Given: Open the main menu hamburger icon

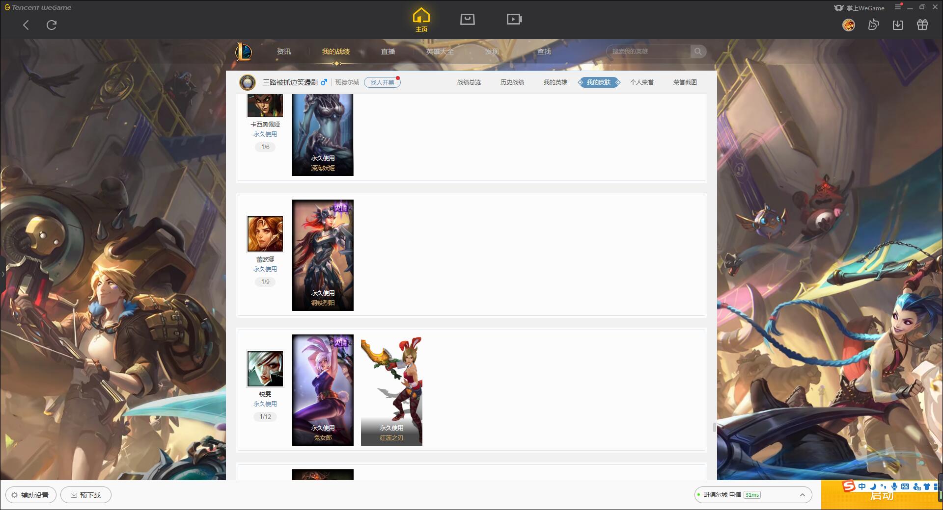Looking at the screenshot, I should click(x=898, y=7).
